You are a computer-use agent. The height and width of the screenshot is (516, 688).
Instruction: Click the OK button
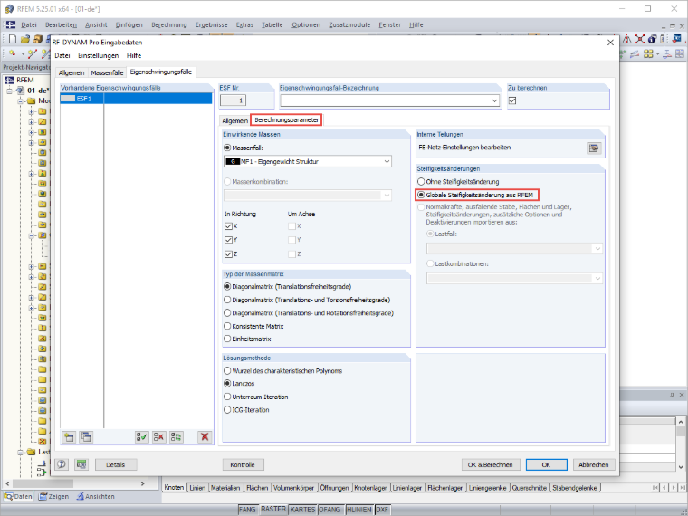click(546, 464)
